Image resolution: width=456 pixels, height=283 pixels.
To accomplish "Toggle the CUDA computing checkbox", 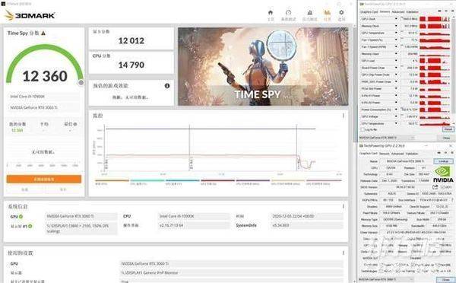I will click(397, 265).
